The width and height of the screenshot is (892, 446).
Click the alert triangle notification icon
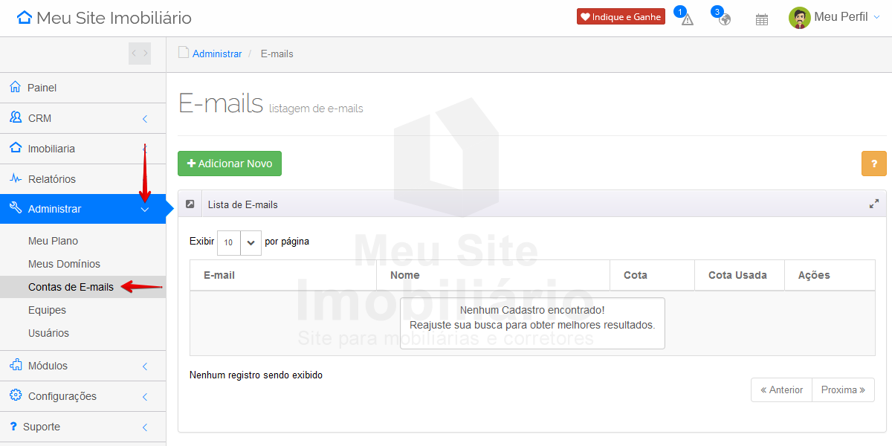point(687,19)
